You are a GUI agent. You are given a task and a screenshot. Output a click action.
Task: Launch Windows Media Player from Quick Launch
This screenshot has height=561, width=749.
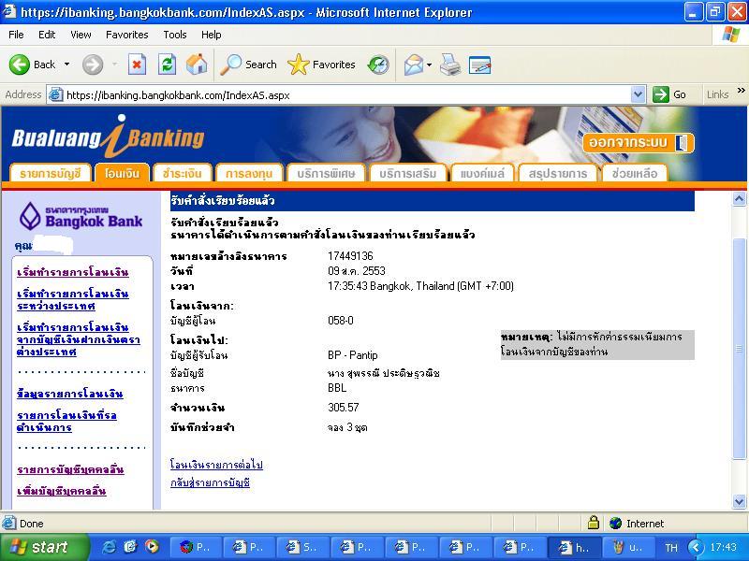pos(152,547)
